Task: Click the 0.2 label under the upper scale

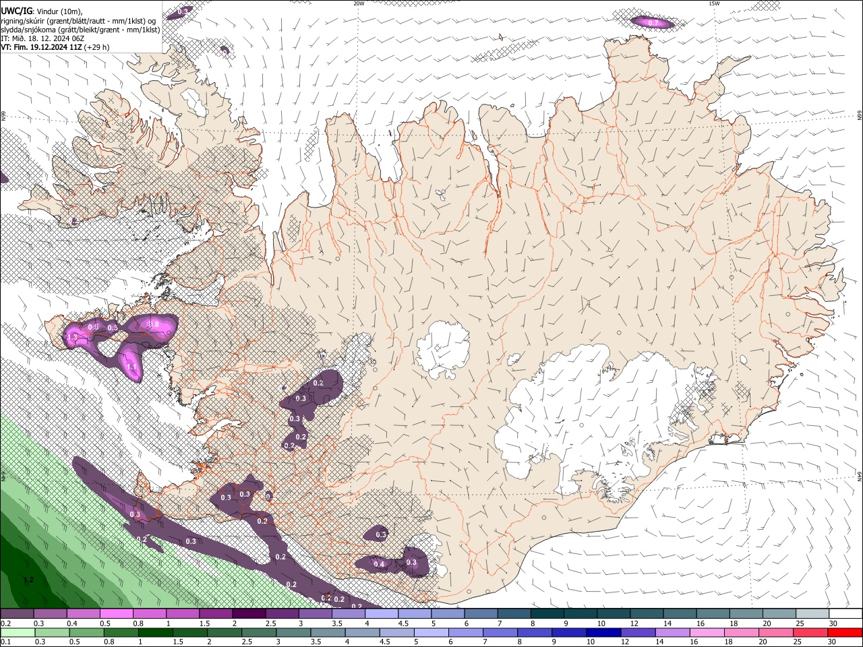Action: (x=5, y=623)
